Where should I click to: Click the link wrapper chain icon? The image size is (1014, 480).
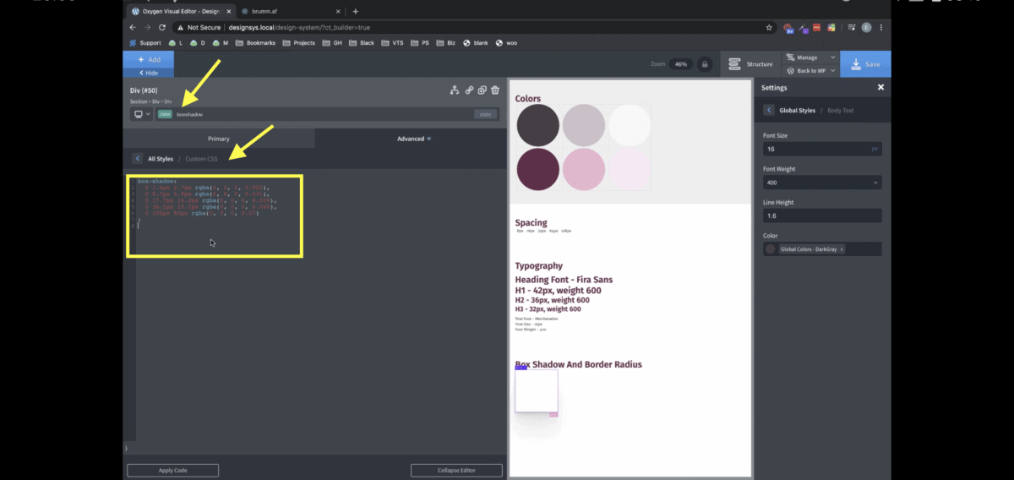pos(468,90)
